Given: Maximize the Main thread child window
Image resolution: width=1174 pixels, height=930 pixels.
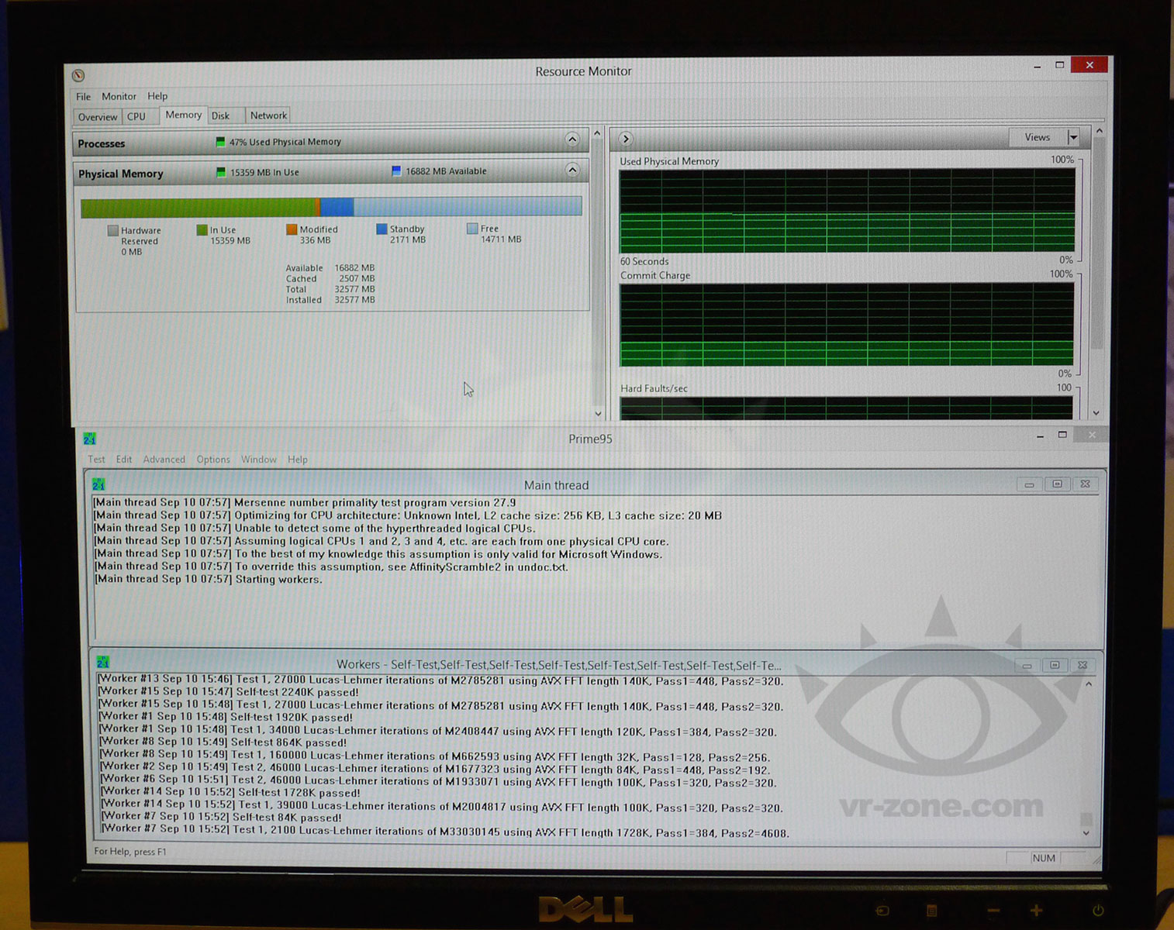Looking at the screenshot, I should coord(1057,484).
